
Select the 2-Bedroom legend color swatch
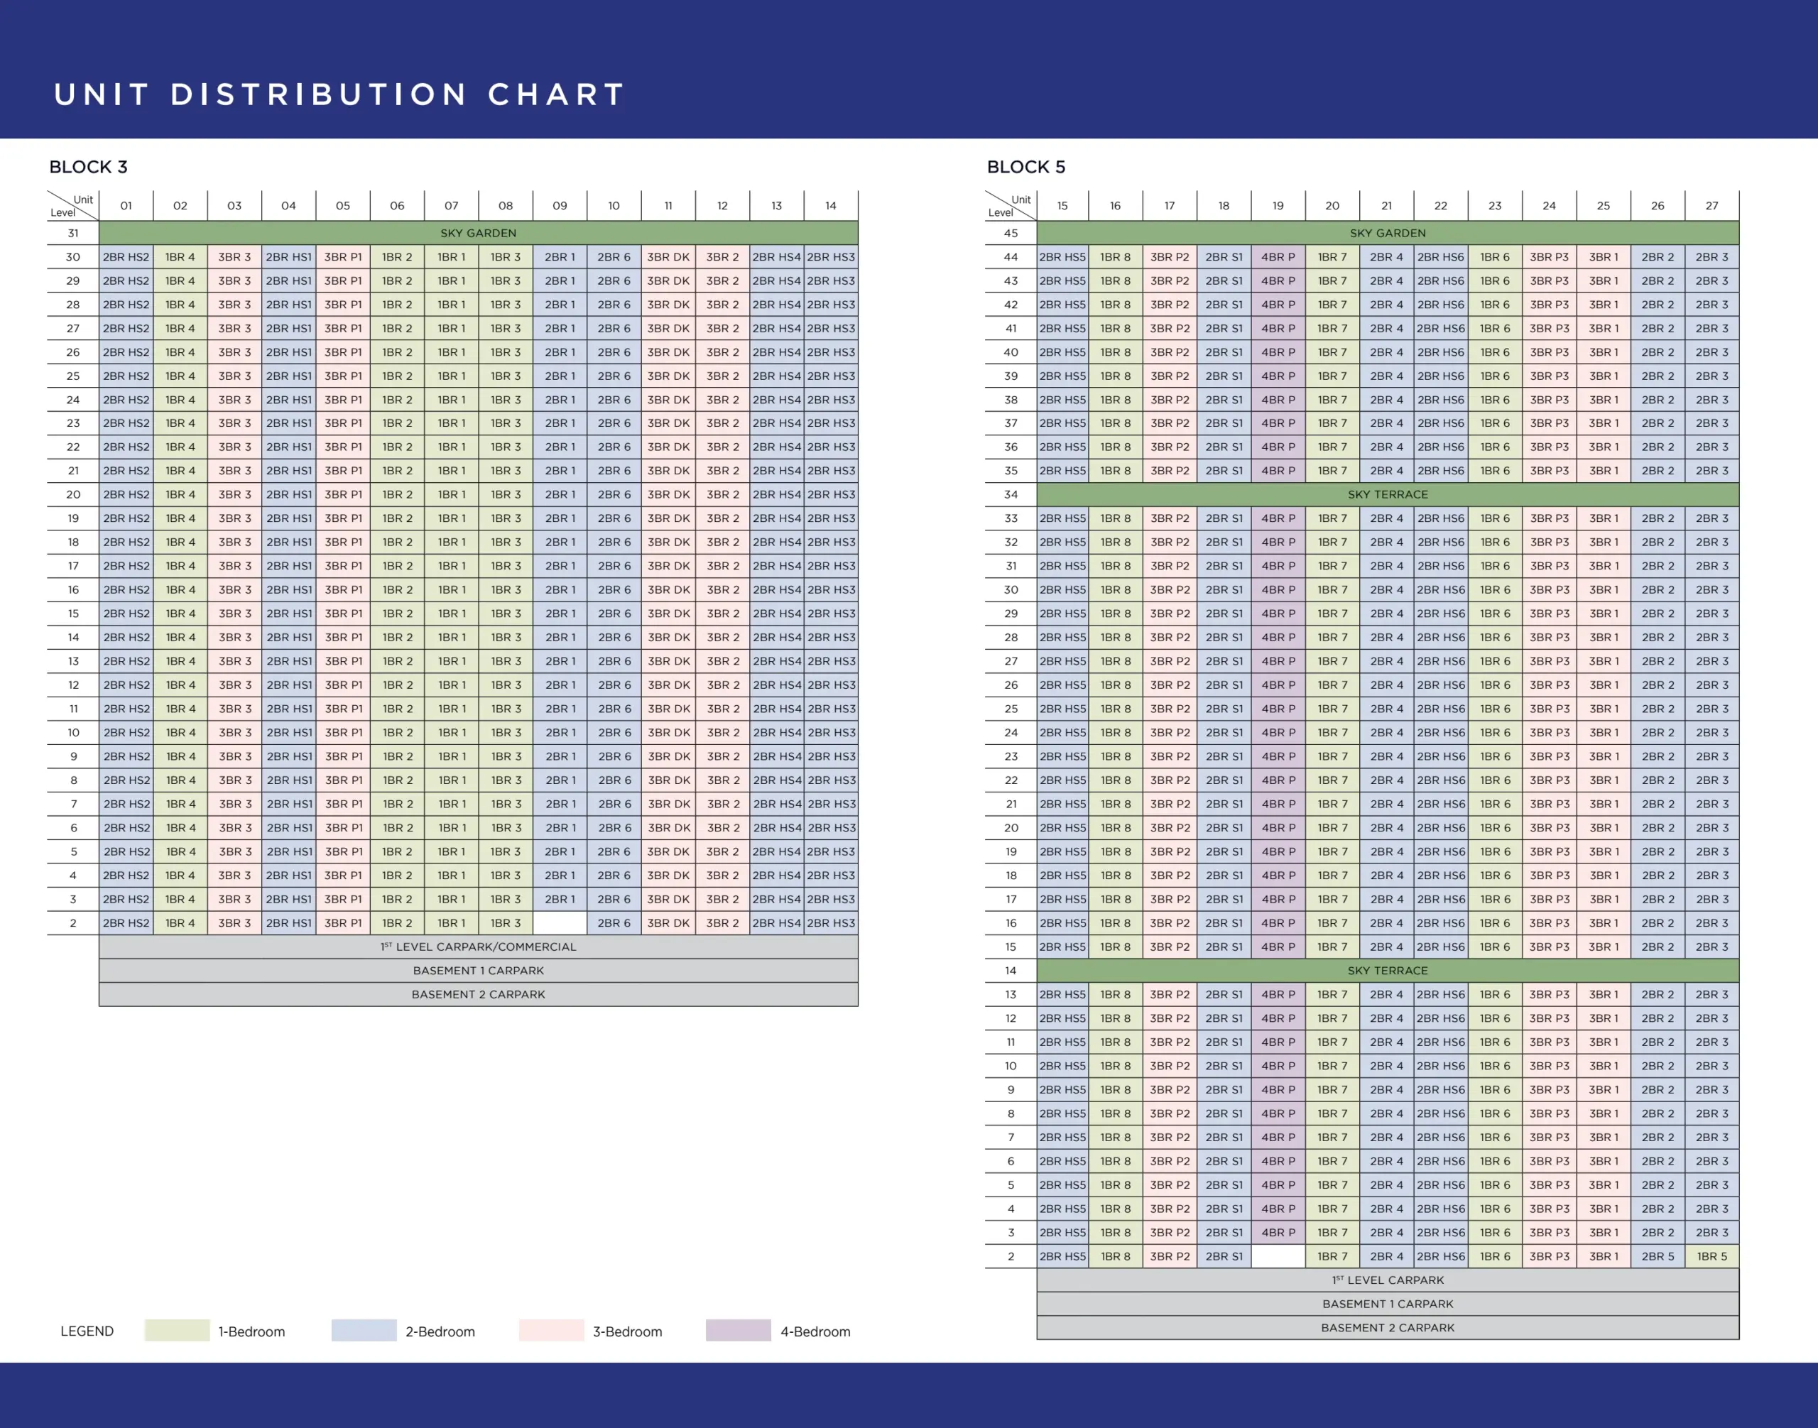pyautogui.click(x=364, y=1331)
